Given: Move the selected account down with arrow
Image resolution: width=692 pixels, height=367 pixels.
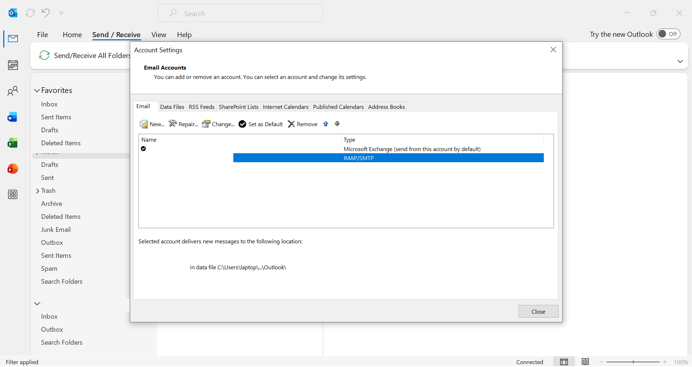Looking at the screenshot, I should pyautogui.click(x=337, y=124).
